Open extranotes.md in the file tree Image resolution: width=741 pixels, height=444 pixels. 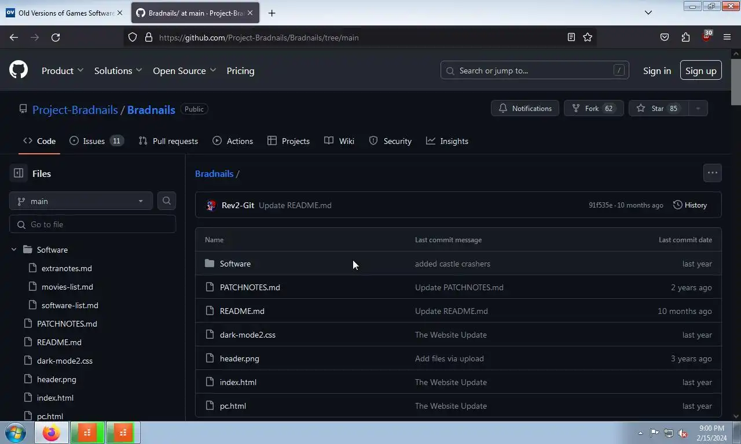[x=67, y=268]
